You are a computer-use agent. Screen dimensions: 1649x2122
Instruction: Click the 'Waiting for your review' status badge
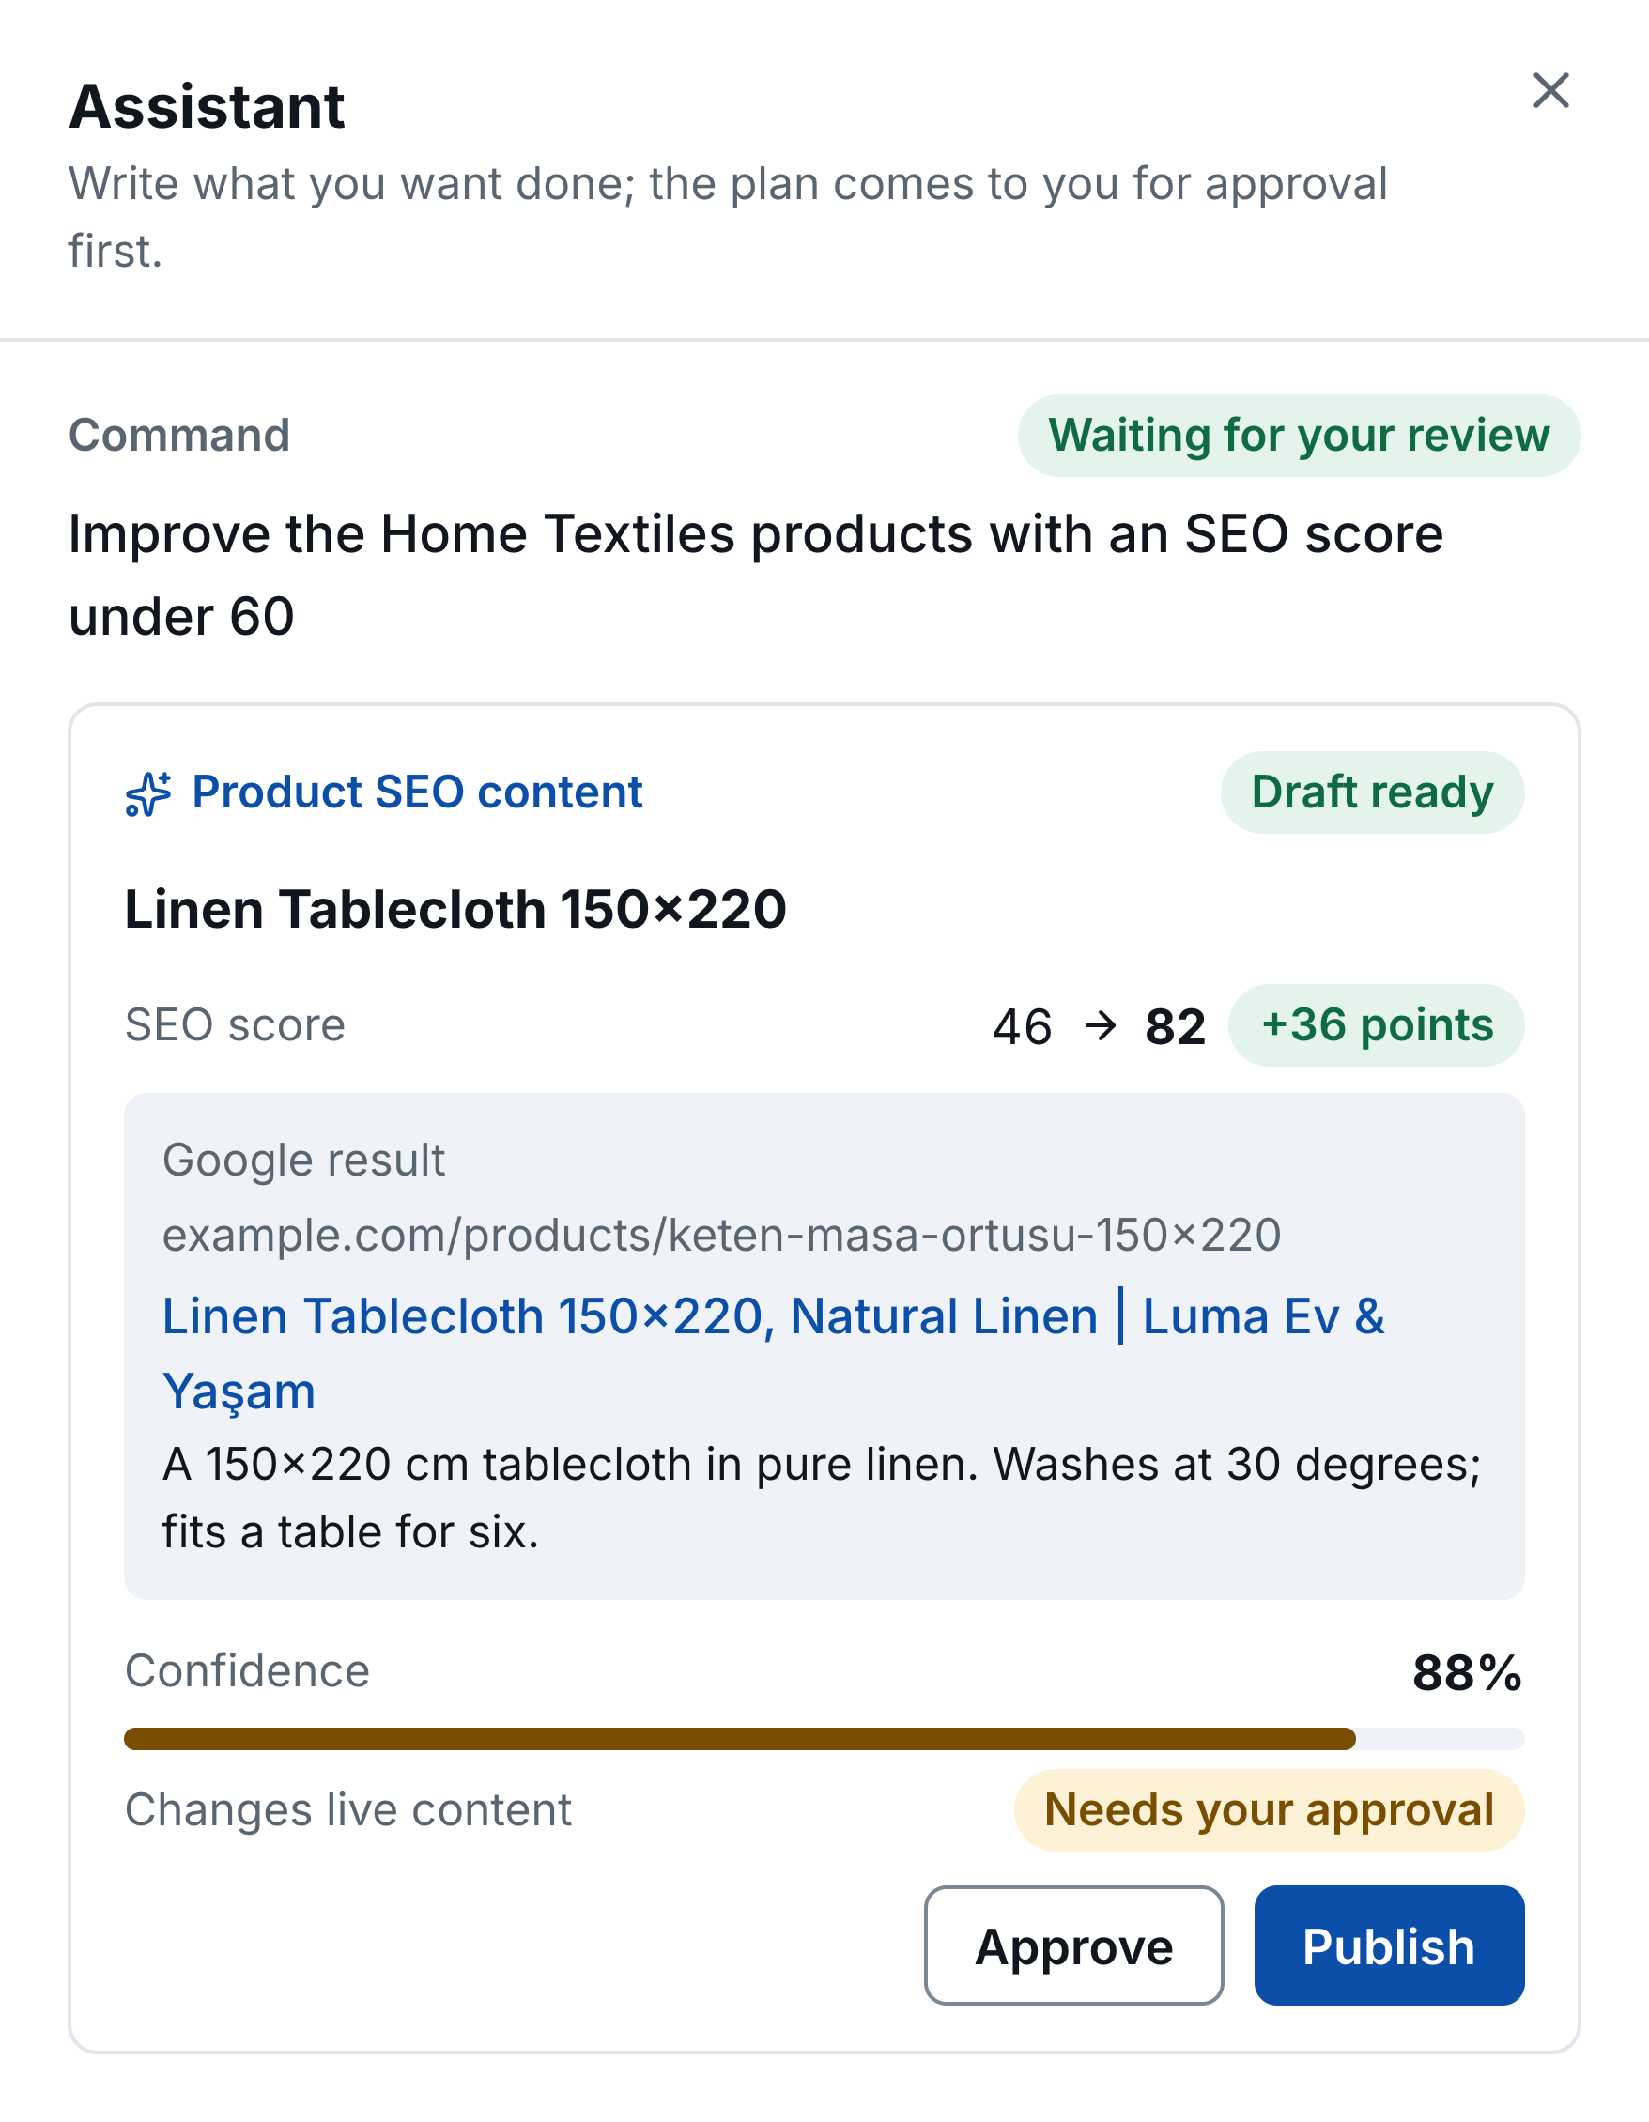point(1299,436)
